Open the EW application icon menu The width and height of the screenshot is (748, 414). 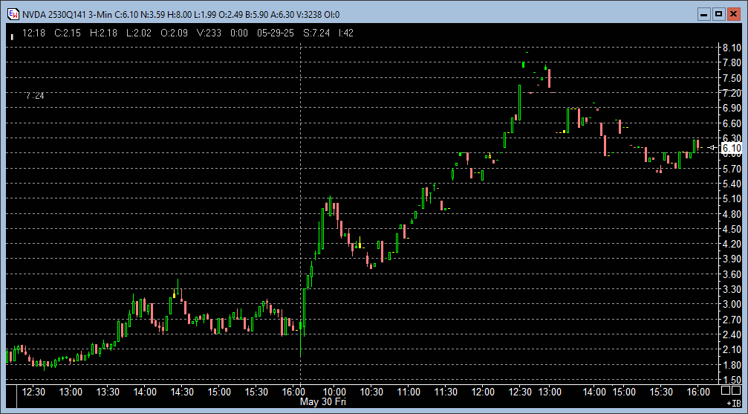click(14, 14)
